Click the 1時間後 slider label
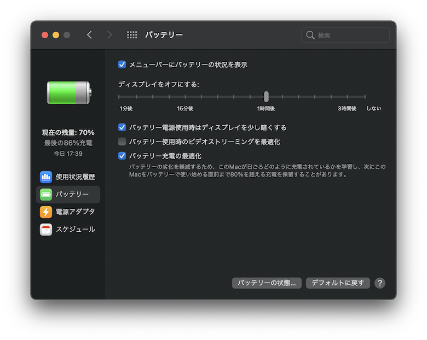427x340 pixels. pos(266,109)
